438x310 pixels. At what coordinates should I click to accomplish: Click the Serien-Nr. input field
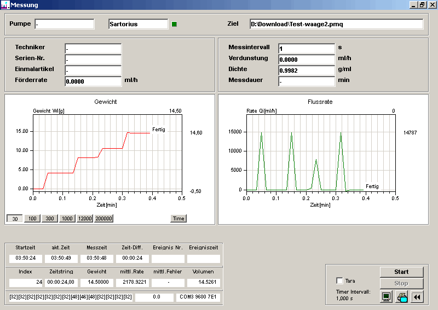tap(93, 60)
